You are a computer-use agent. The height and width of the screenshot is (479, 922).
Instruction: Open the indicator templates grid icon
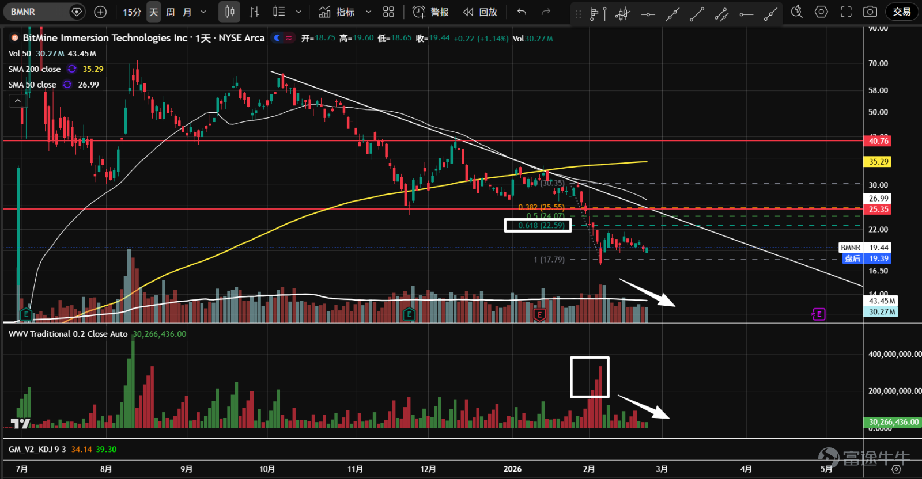click(388, 12)
